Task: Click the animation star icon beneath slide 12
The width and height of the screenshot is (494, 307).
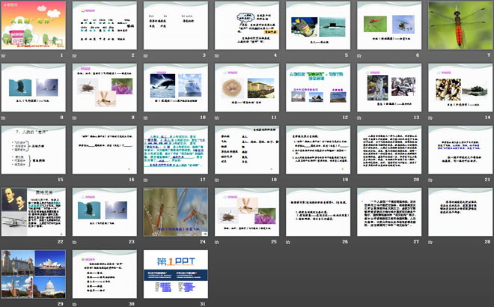Action: click(289, 118)
